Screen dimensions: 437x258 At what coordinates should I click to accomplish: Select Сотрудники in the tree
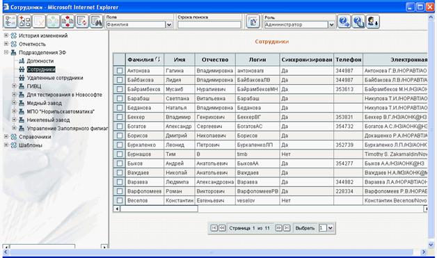coord(41,70)
